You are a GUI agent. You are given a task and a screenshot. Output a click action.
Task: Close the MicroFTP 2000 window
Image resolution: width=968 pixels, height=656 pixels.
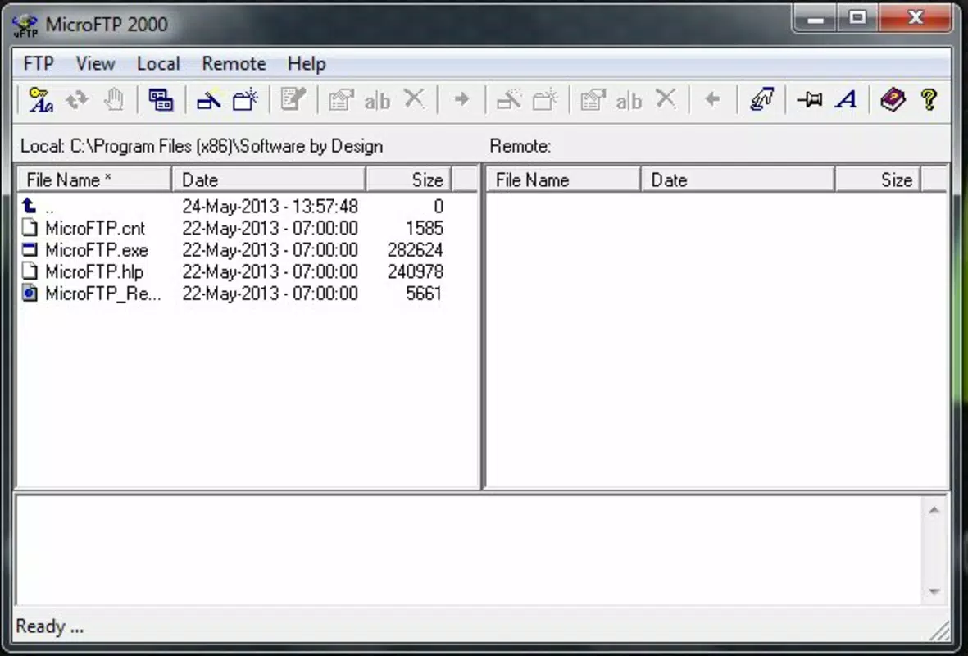point(915,19)
